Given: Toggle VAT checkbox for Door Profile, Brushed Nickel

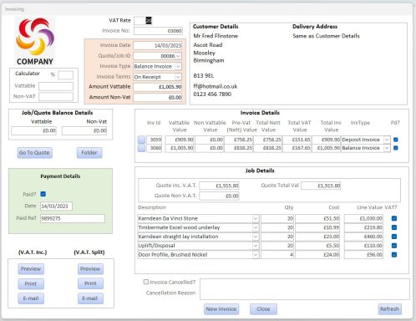Looking at the screenshot, I should tap(394, 255).
